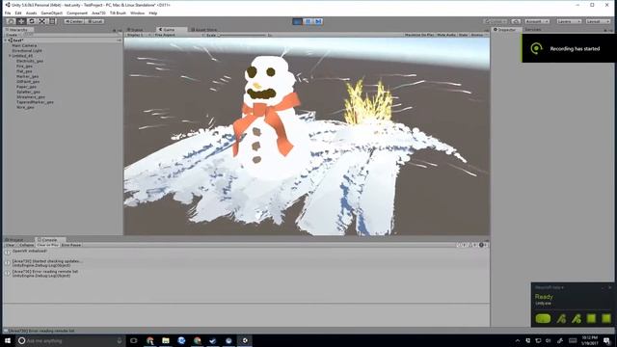Open the Layout dropdown
Image resolution: width=617 pixels, height=347 pixels.
pos(597,21)
